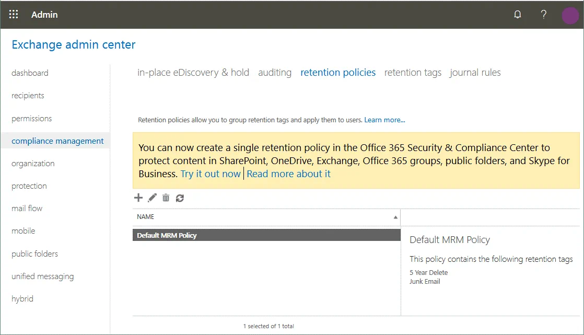
Task: Navigate to recipients in sidebar
Action: tap(28, 96)
